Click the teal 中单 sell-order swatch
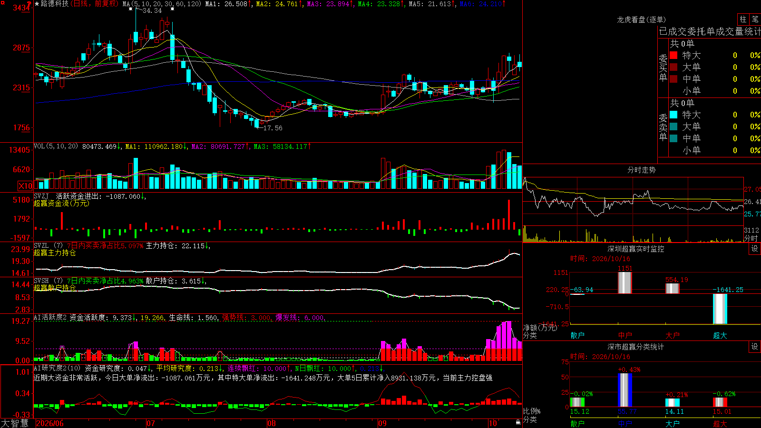This screenshot has height=428, width=761. coord(673,138)
